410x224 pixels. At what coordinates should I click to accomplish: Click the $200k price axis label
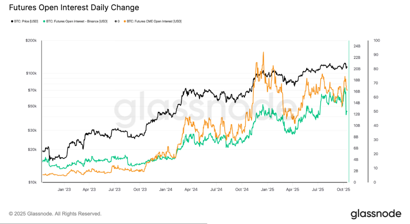pyautogui.click(x=31, y=41)
